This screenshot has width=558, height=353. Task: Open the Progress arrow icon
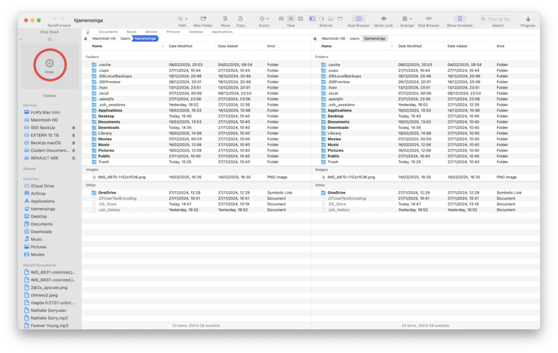pyautogui.click(x=528, y=19)
